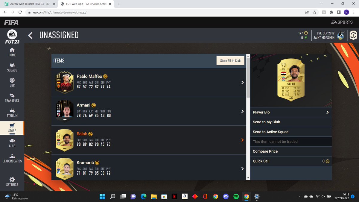Select Armani goalkeeper card thumbnail
The image size is (359, 202).
tap(64, 111)
